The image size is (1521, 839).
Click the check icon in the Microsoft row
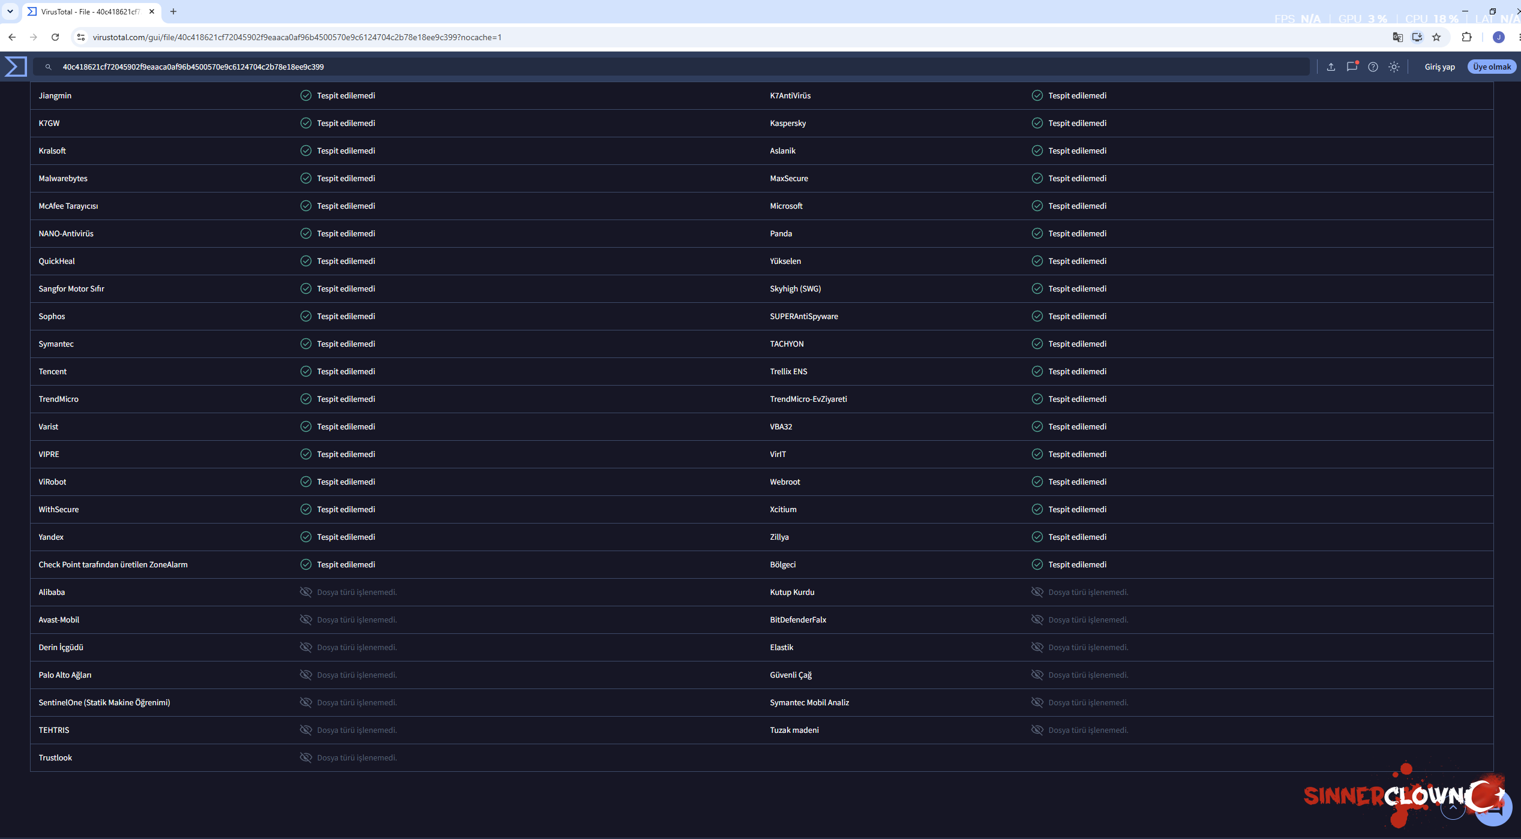coord(1037,206)
